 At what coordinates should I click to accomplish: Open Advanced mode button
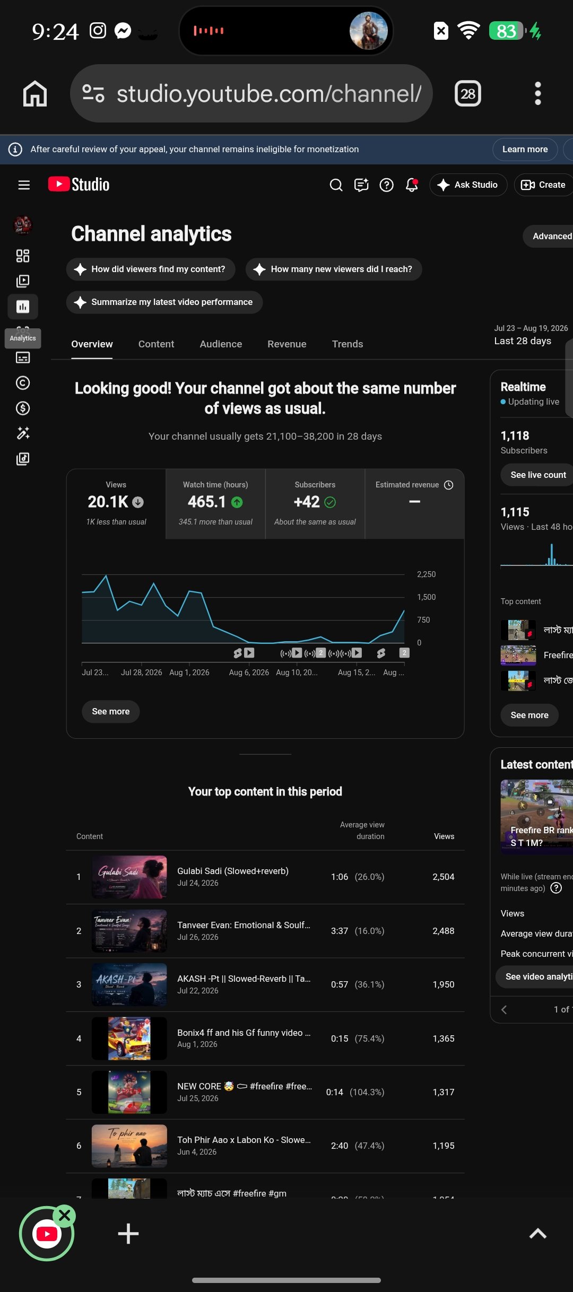548,236
